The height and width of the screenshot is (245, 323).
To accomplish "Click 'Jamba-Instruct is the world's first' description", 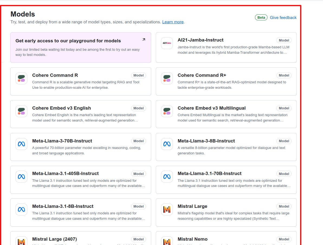I will 233,50.
